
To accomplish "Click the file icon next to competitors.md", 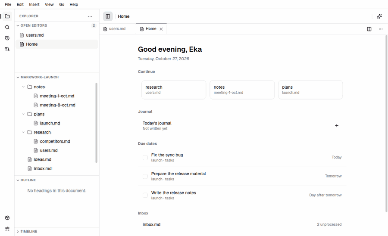I will click(36, 141).
